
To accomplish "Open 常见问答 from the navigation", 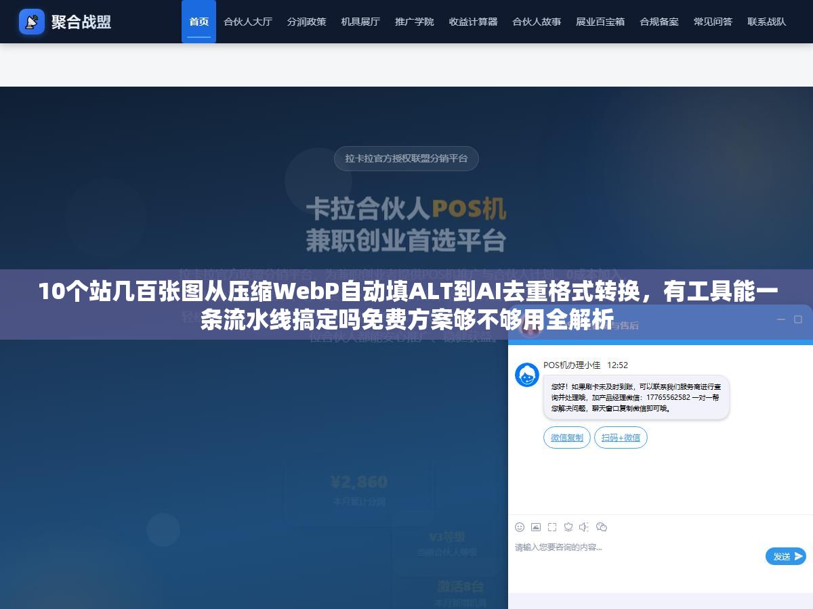I will pyautogui.click(x=713, y=22).
